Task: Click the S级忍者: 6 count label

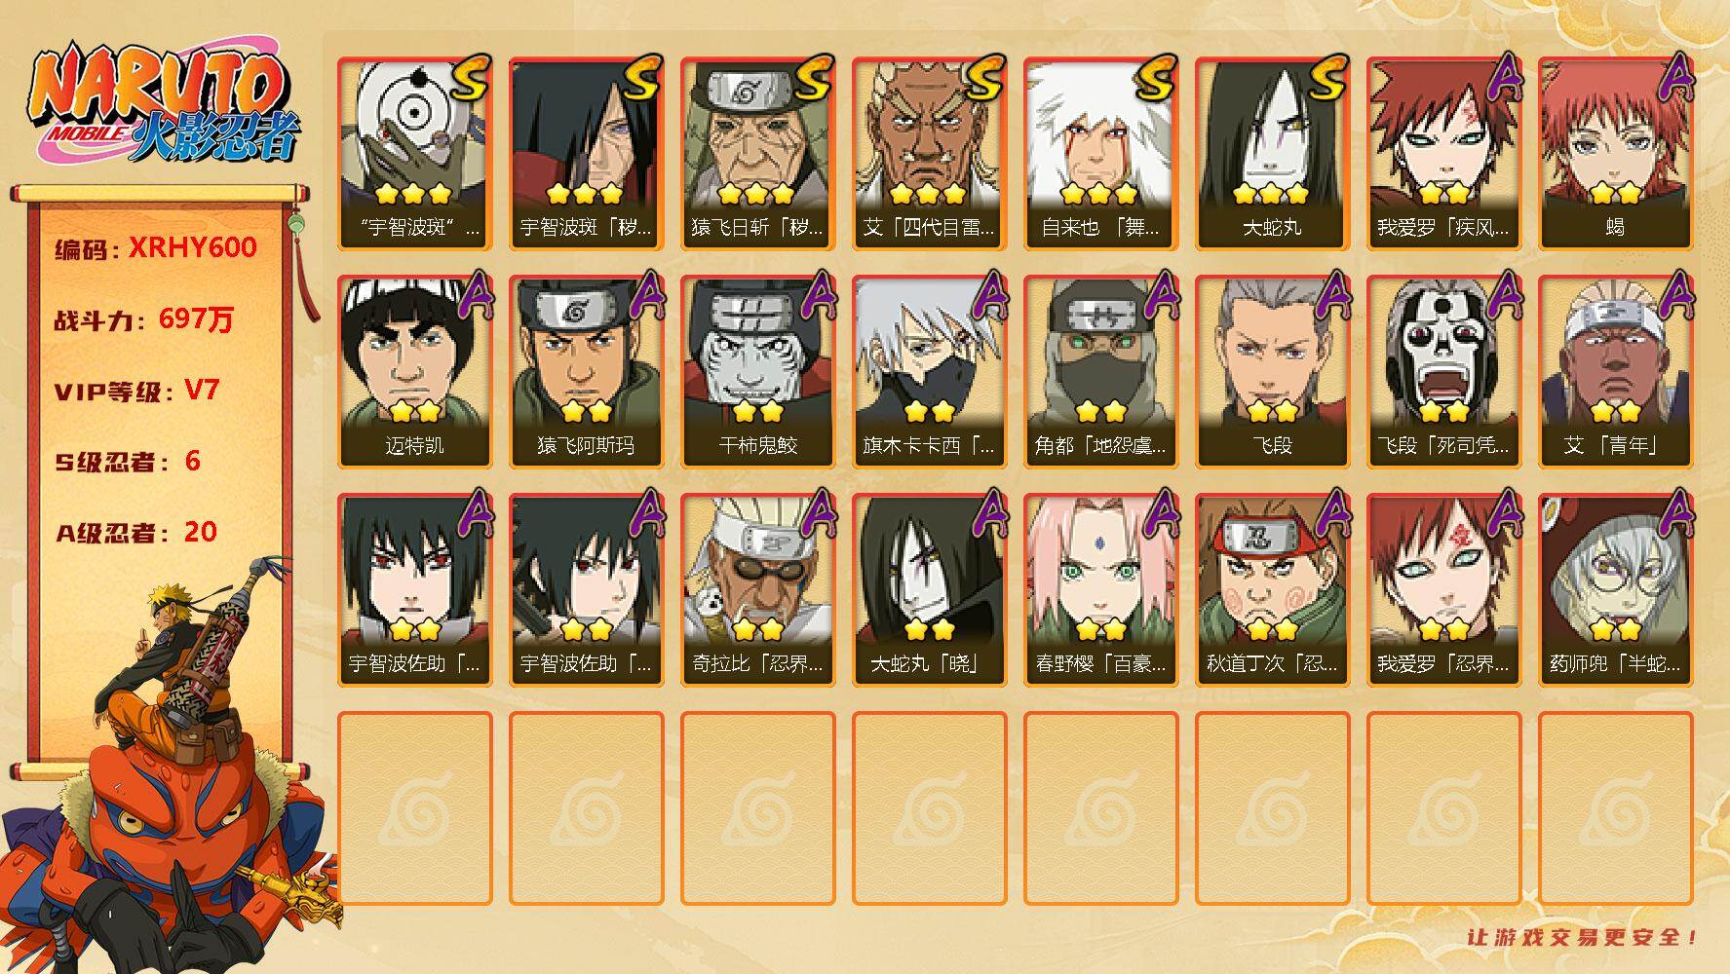Action: click(128, 461)
